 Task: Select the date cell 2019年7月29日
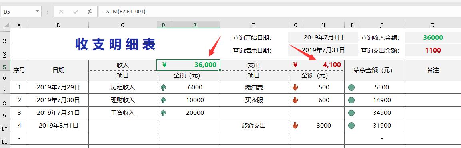coord(58,87)
